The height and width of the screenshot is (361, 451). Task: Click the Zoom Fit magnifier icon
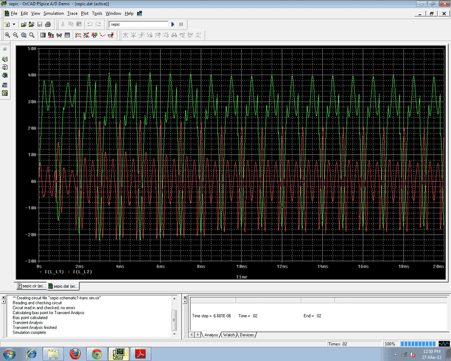(x=32, y=35)
